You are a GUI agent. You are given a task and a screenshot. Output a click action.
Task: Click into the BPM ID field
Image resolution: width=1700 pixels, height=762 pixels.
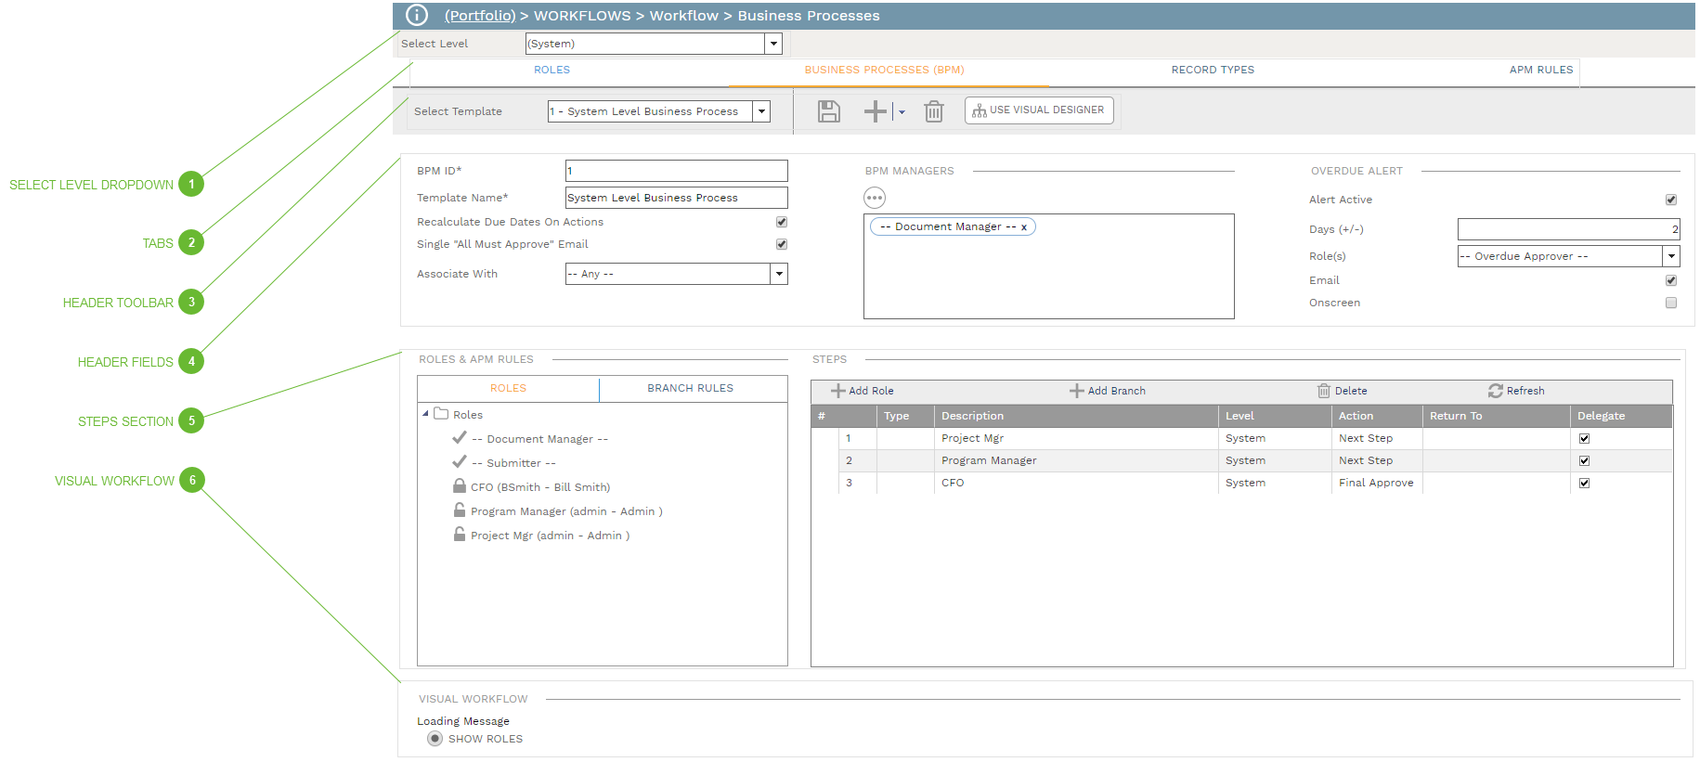click(x=676, y=171)
